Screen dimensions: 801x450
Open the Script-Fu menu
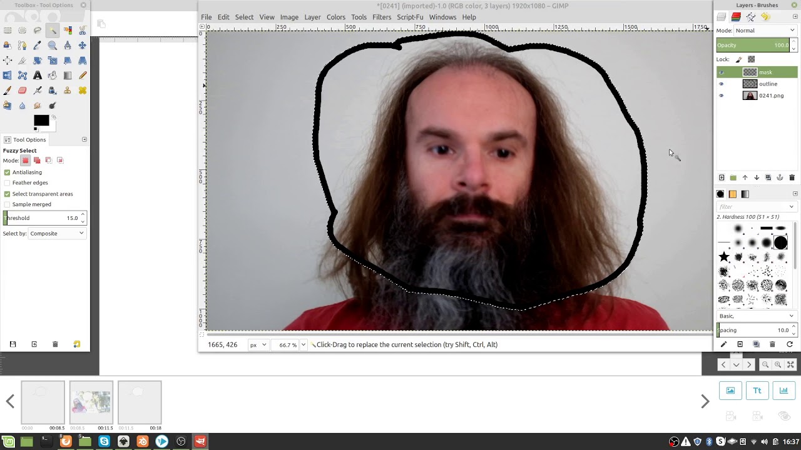pyautogui.click(x=410, y=17)
